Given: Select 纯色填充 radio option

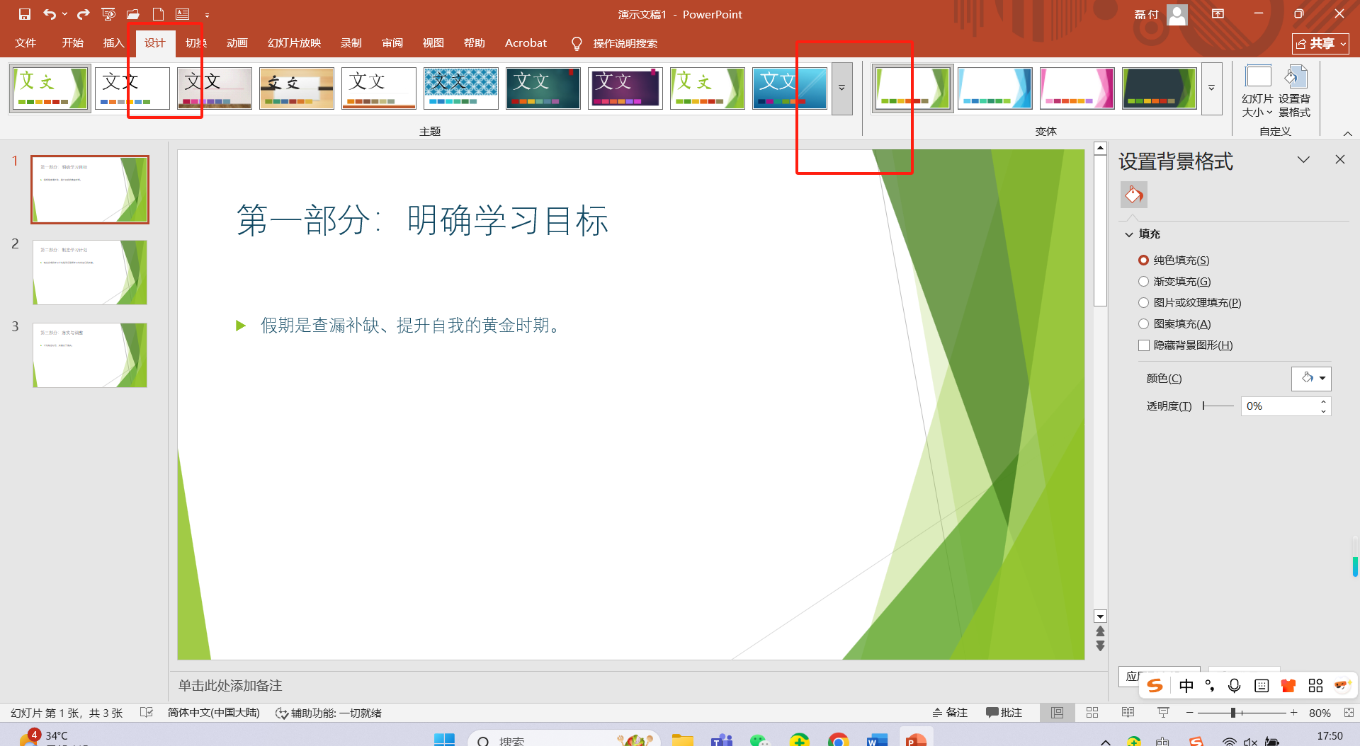Looking at the screenshot, I should [x=1143, y=260].
